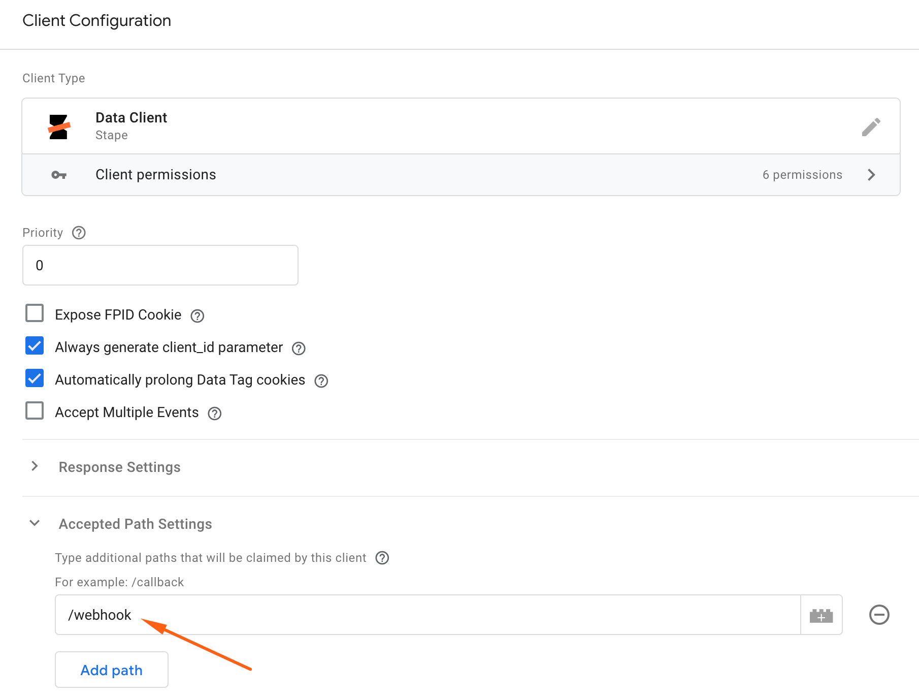The image size is (919, 698).
Task: Uncheck Automatically prolong Data Tag cookies
Action: point(35,378)
